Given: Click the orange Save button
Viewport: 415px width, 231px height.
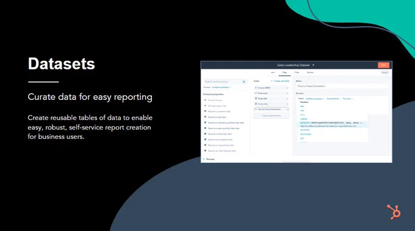Looking at the screenshot, I should (383, 65).
